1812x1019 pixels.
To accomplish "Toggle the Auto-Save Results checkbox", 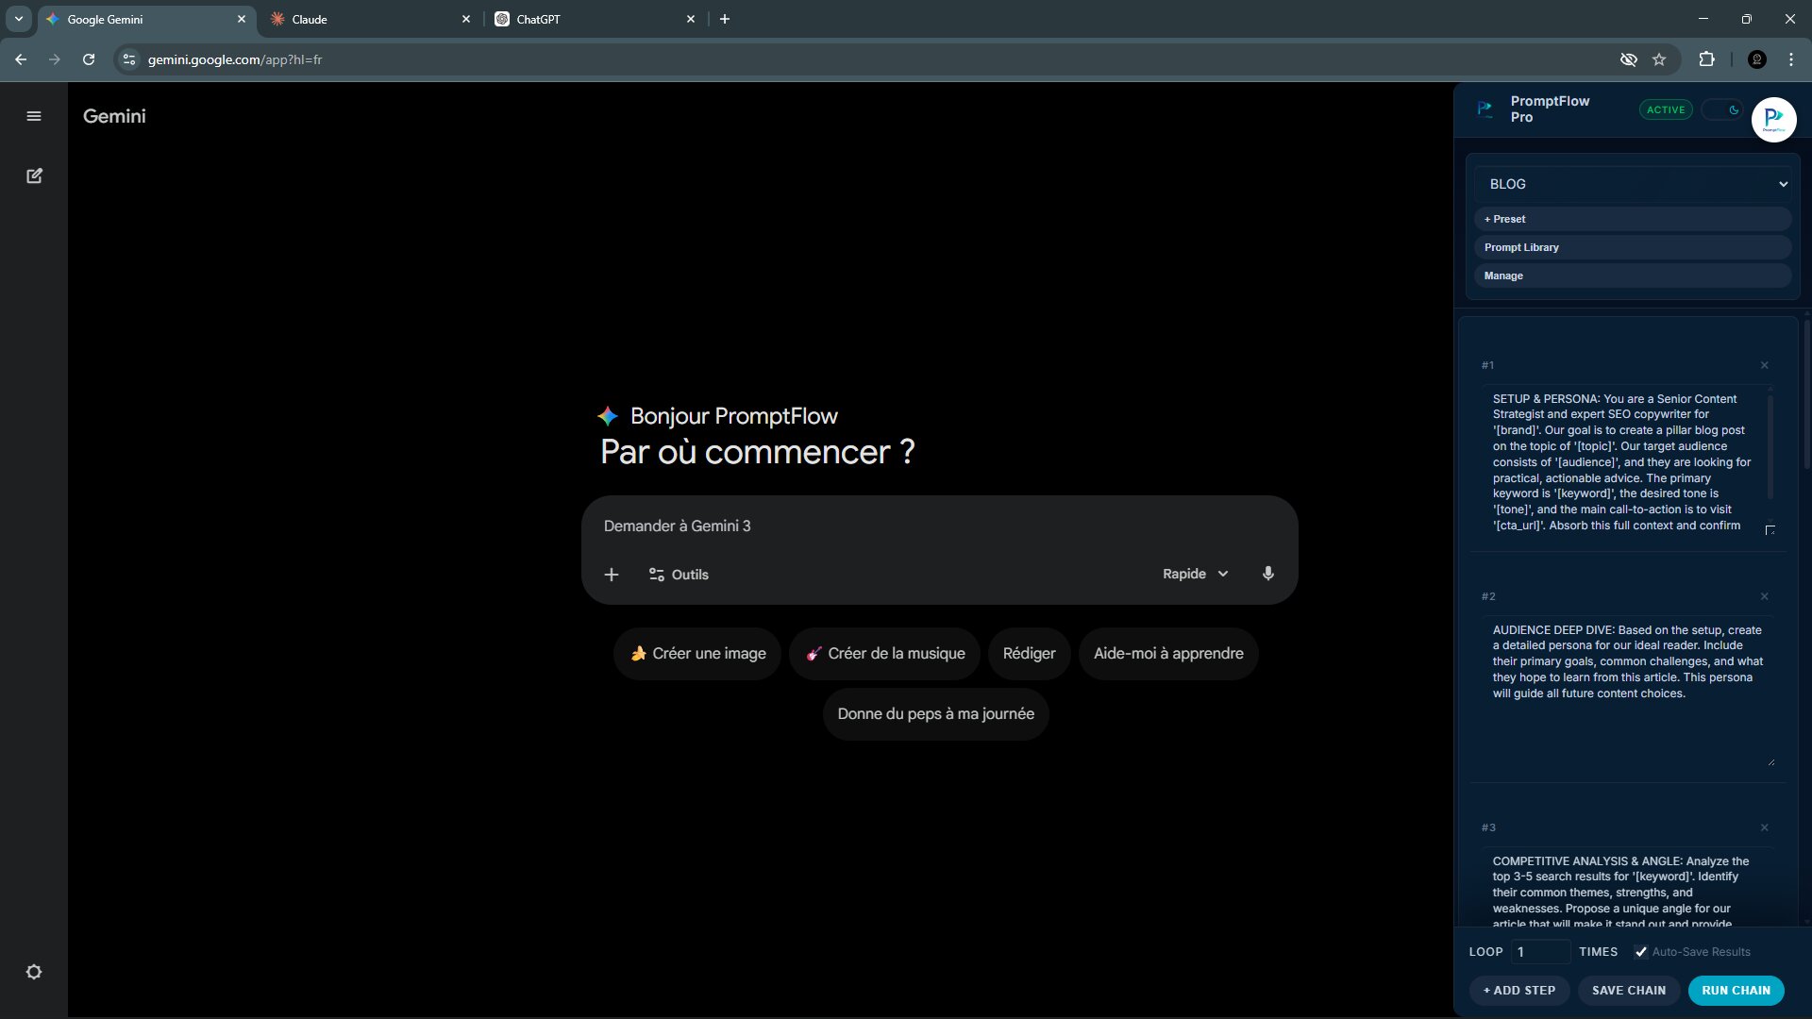I will (x=1640, y=952).
